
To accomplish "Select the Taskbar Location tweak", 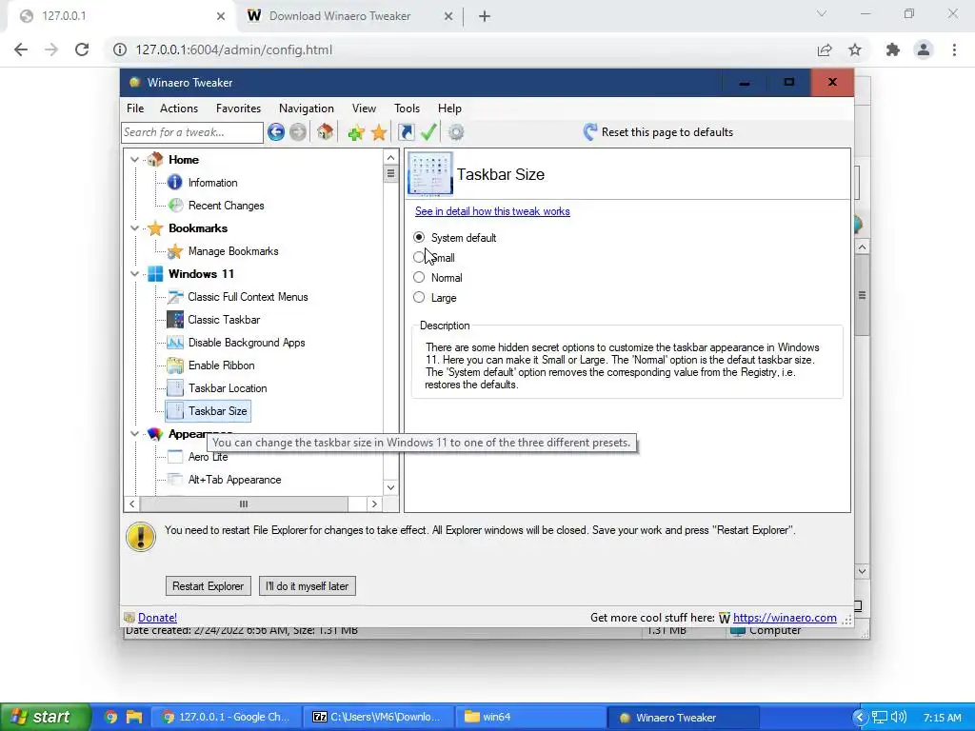I will (228, 388).
